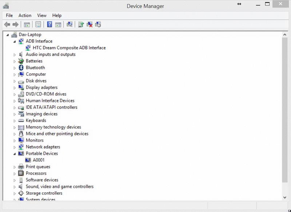
Task: Click the Forward arrow toolbar button
Action: pyautogui.click(x=15, y=24)
